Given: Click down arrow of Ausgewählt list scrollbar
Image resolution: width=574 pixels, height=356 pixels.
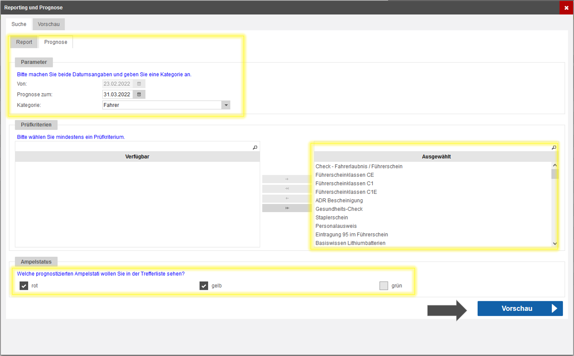Looking at the screenshot, I should (555, 244).
